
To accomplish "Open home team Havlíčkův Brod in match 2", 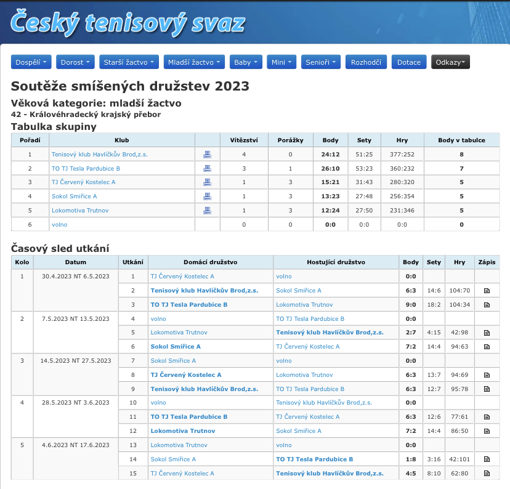I will coord(204,291).
